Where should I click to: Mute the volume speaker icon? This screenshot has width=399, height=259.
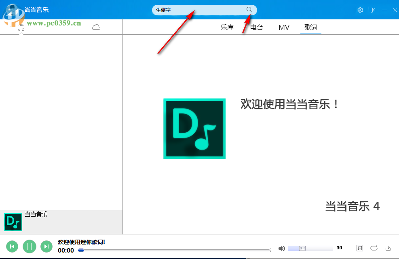point(282,248)
